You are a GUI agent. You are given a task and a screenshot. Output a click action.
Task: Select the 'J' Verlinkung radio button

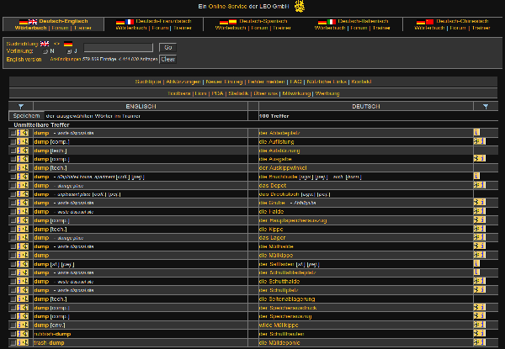[69, 50]
